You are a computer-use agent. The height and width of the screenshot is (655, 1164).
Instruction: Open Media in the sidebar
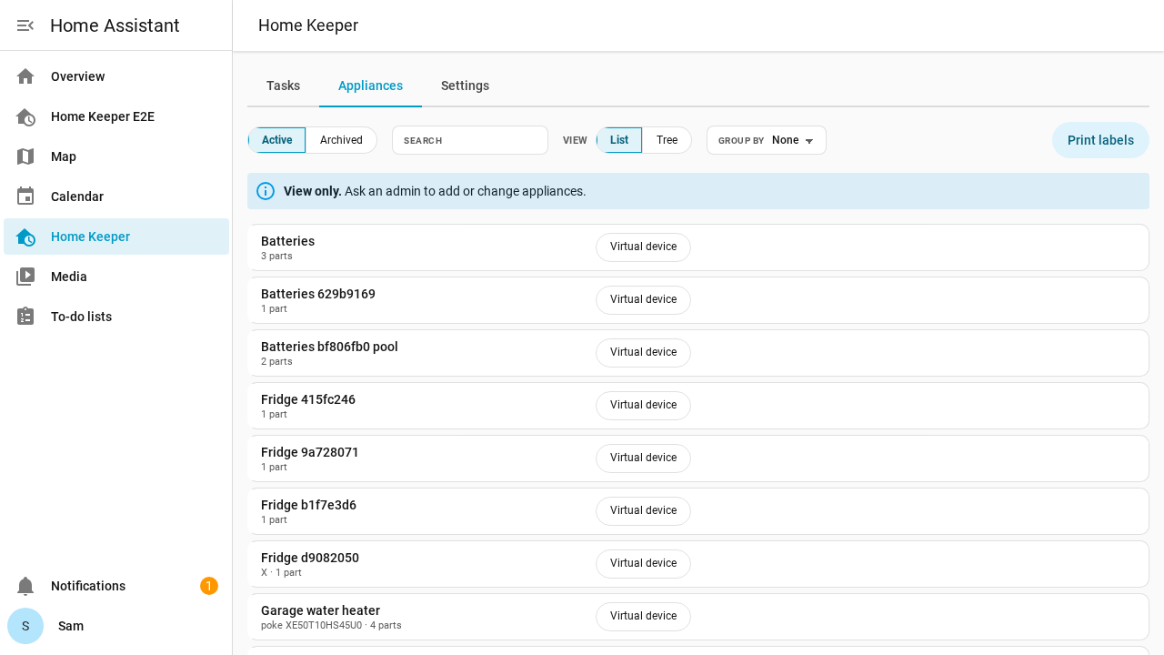pyautogui.click(x=116, y=277)
